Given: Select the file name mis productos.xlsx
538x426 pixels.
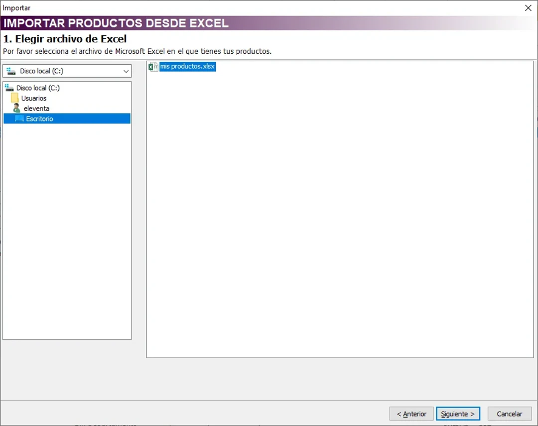Looking at the screenshot, I should click(x=187, y=67).
